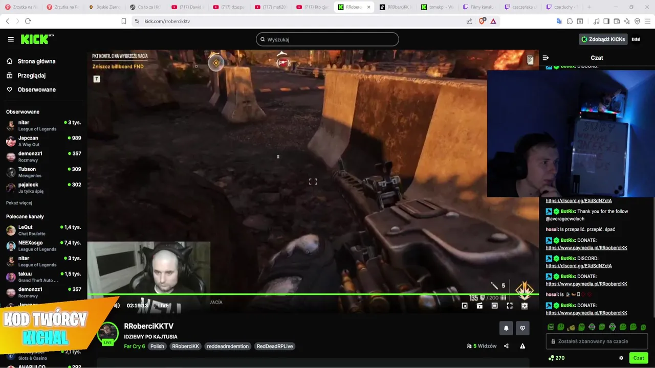The width and height of the screenshot is (655, 368).
Task: Share the stream
Action: pyautogui.click(x=506, y=346)
